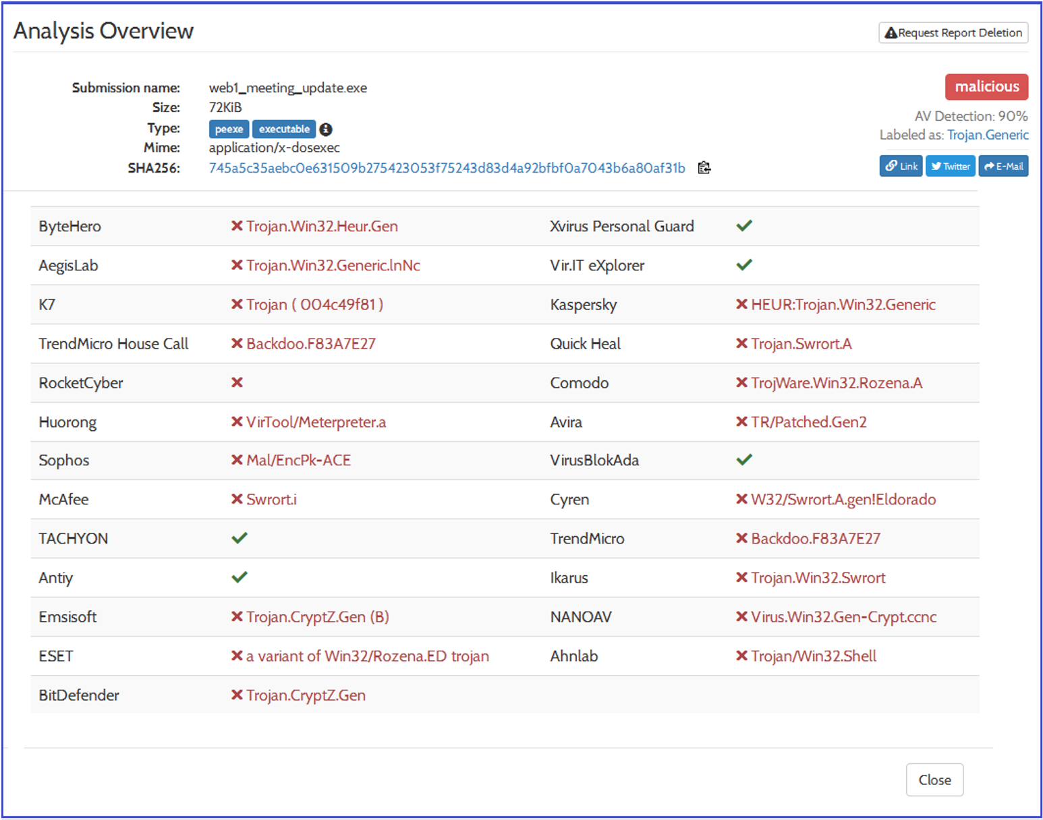The width and height of the screenshot is (1043, 820).
Task: Select the TrendMicro House Call engine name
Action: (113, 343)
